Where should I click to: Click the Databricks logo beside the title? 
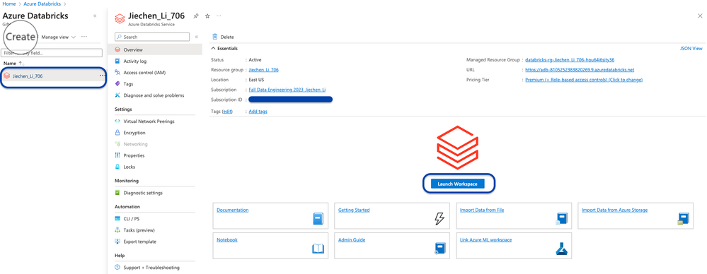click(x=120, y=18)
